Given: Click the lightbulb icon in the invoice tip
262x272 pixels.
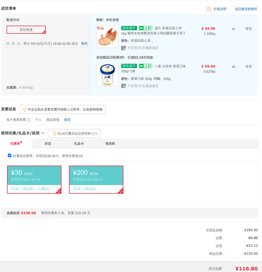Looking at the screenshot, I should [25, 109].
